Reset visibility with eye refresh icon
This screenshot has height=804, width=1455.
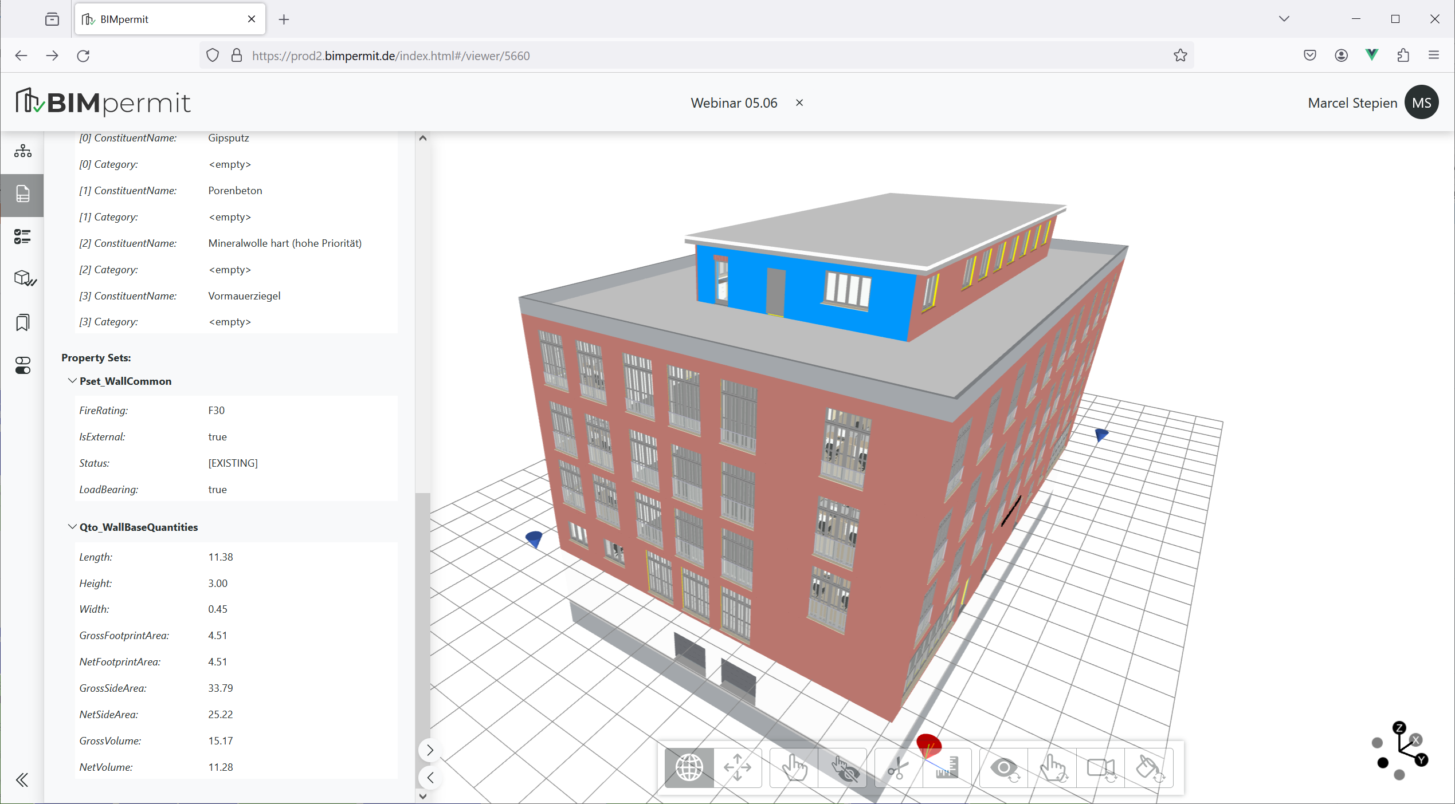point(1004,767)
